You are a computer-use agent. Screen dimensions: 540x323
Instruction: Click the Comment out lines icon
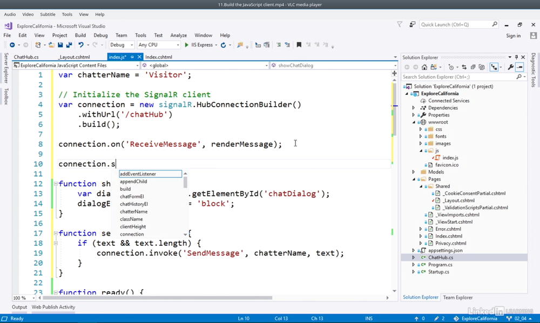[x=279, y=45]
